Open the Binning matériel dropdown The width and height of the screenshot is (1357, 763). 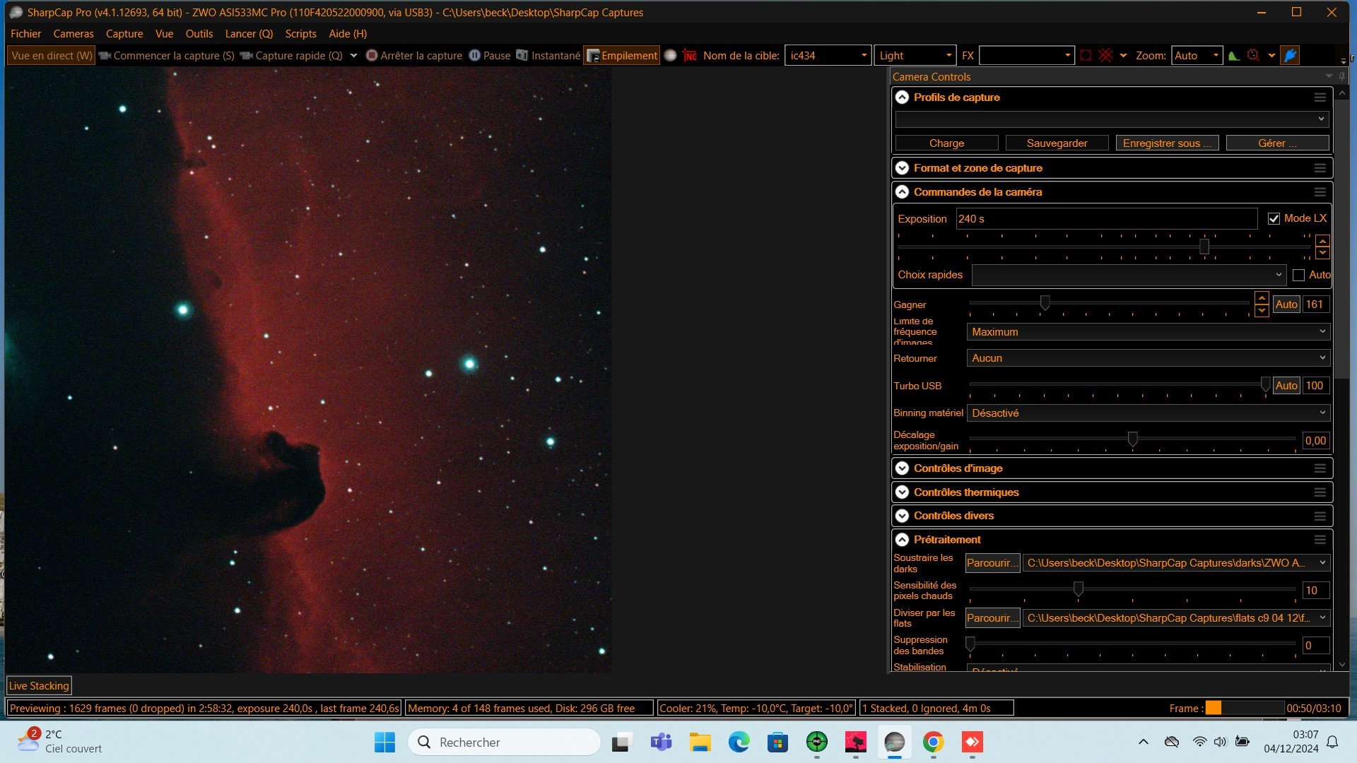tap(1149, 413)
